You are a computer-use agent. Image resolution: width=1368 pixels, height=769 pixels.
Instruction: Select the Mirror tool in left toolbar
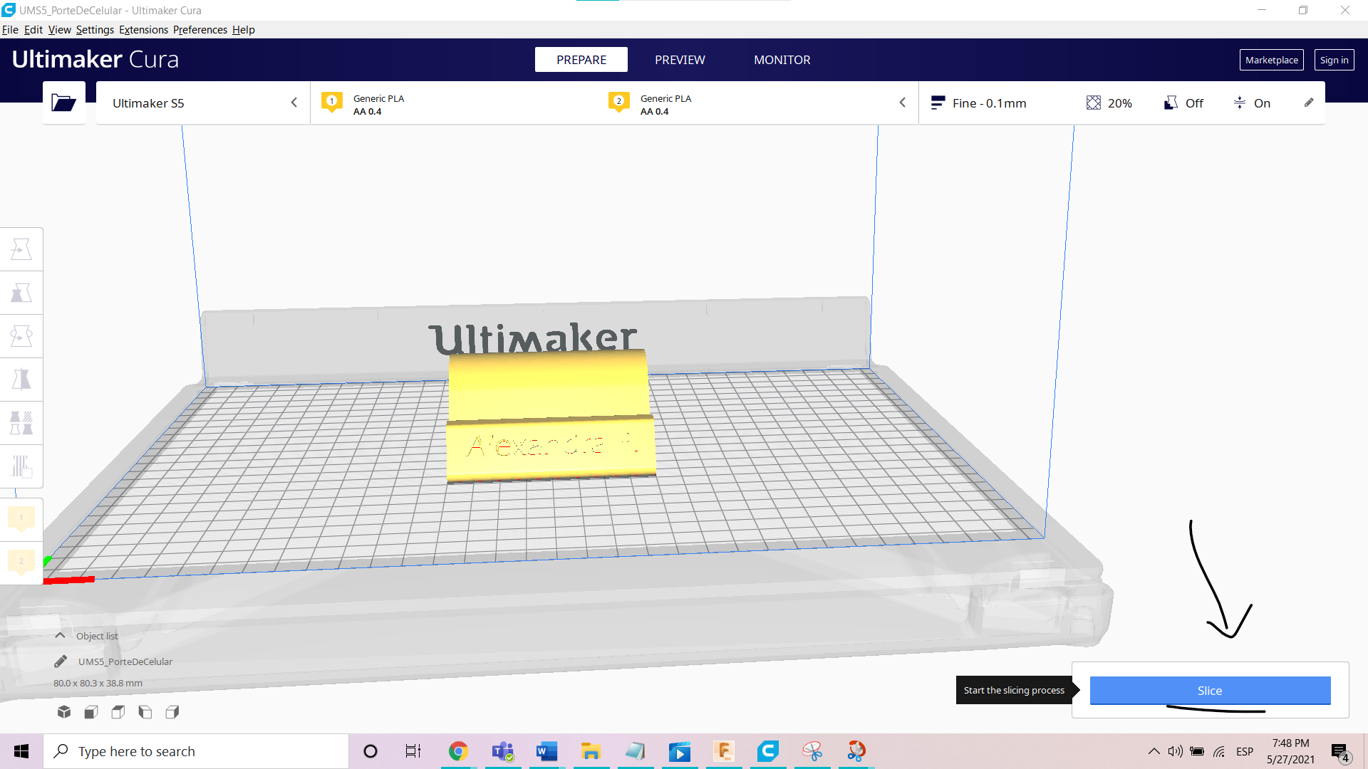pyautogui.click(x=21, y=380)
